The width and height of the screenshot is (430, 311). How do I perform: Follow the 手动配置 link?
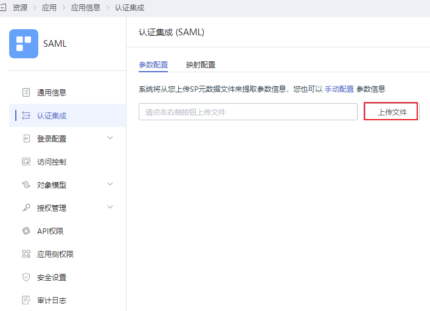pos(339,89)
